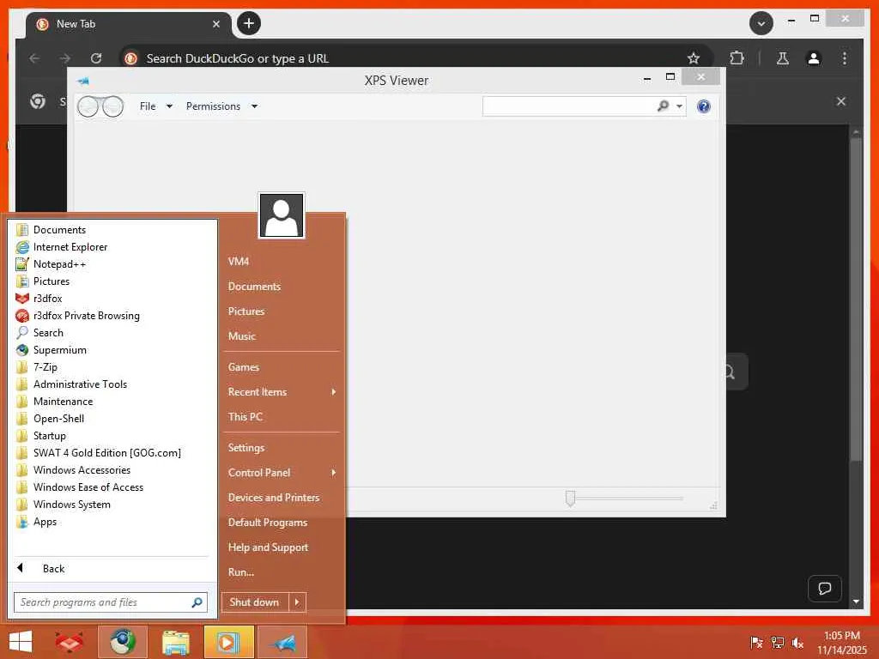879x659 pixels.
Task: Launch Supermium from programs list
Action: (59, 350)
